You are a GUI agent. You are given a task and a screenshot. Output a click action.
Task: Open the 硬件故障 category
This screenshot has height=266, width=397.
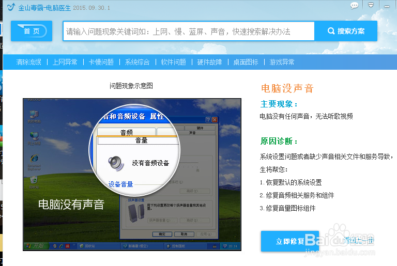(x=210, y=62)
